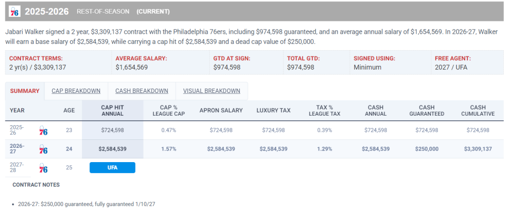Switch to the Cap Breakdown tab
The width and height of the screenshot is (507, 217).
tap(76, 91)
